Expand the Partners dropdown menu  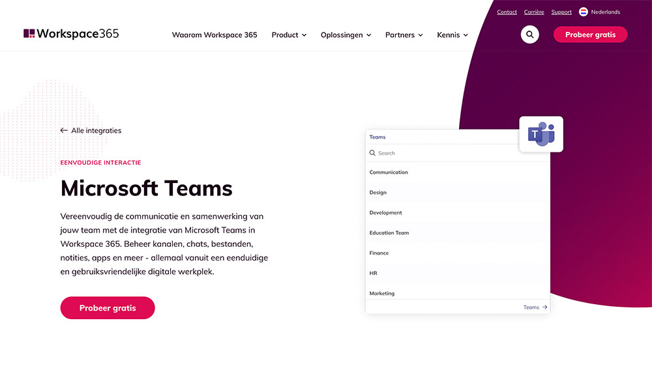point(404,35)
